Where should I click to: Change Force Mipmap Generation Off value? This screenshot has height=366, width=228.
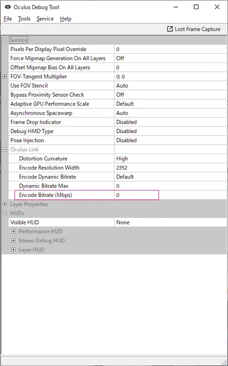pyautogui.click(x=170, y=58)
